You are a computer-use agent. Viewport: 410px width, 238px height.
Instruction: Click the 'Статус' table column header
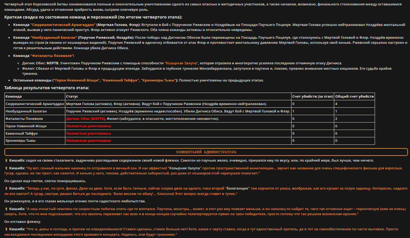pyautogui.click(x=178, y=97)
